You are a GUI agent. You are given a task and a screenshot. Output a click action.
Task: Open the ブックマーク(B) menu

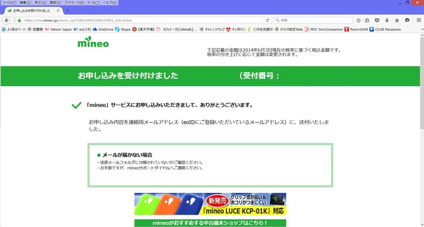pyautogui.click(x=74, y=2)
